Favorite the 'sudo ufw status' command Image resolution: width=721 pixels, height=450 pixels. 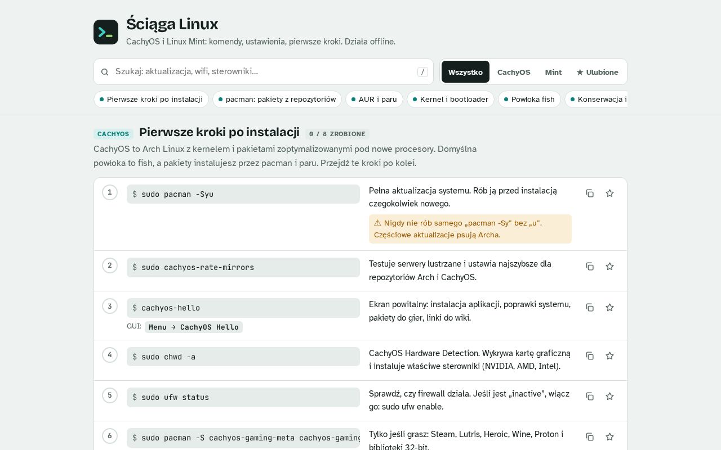pos(609,397)
